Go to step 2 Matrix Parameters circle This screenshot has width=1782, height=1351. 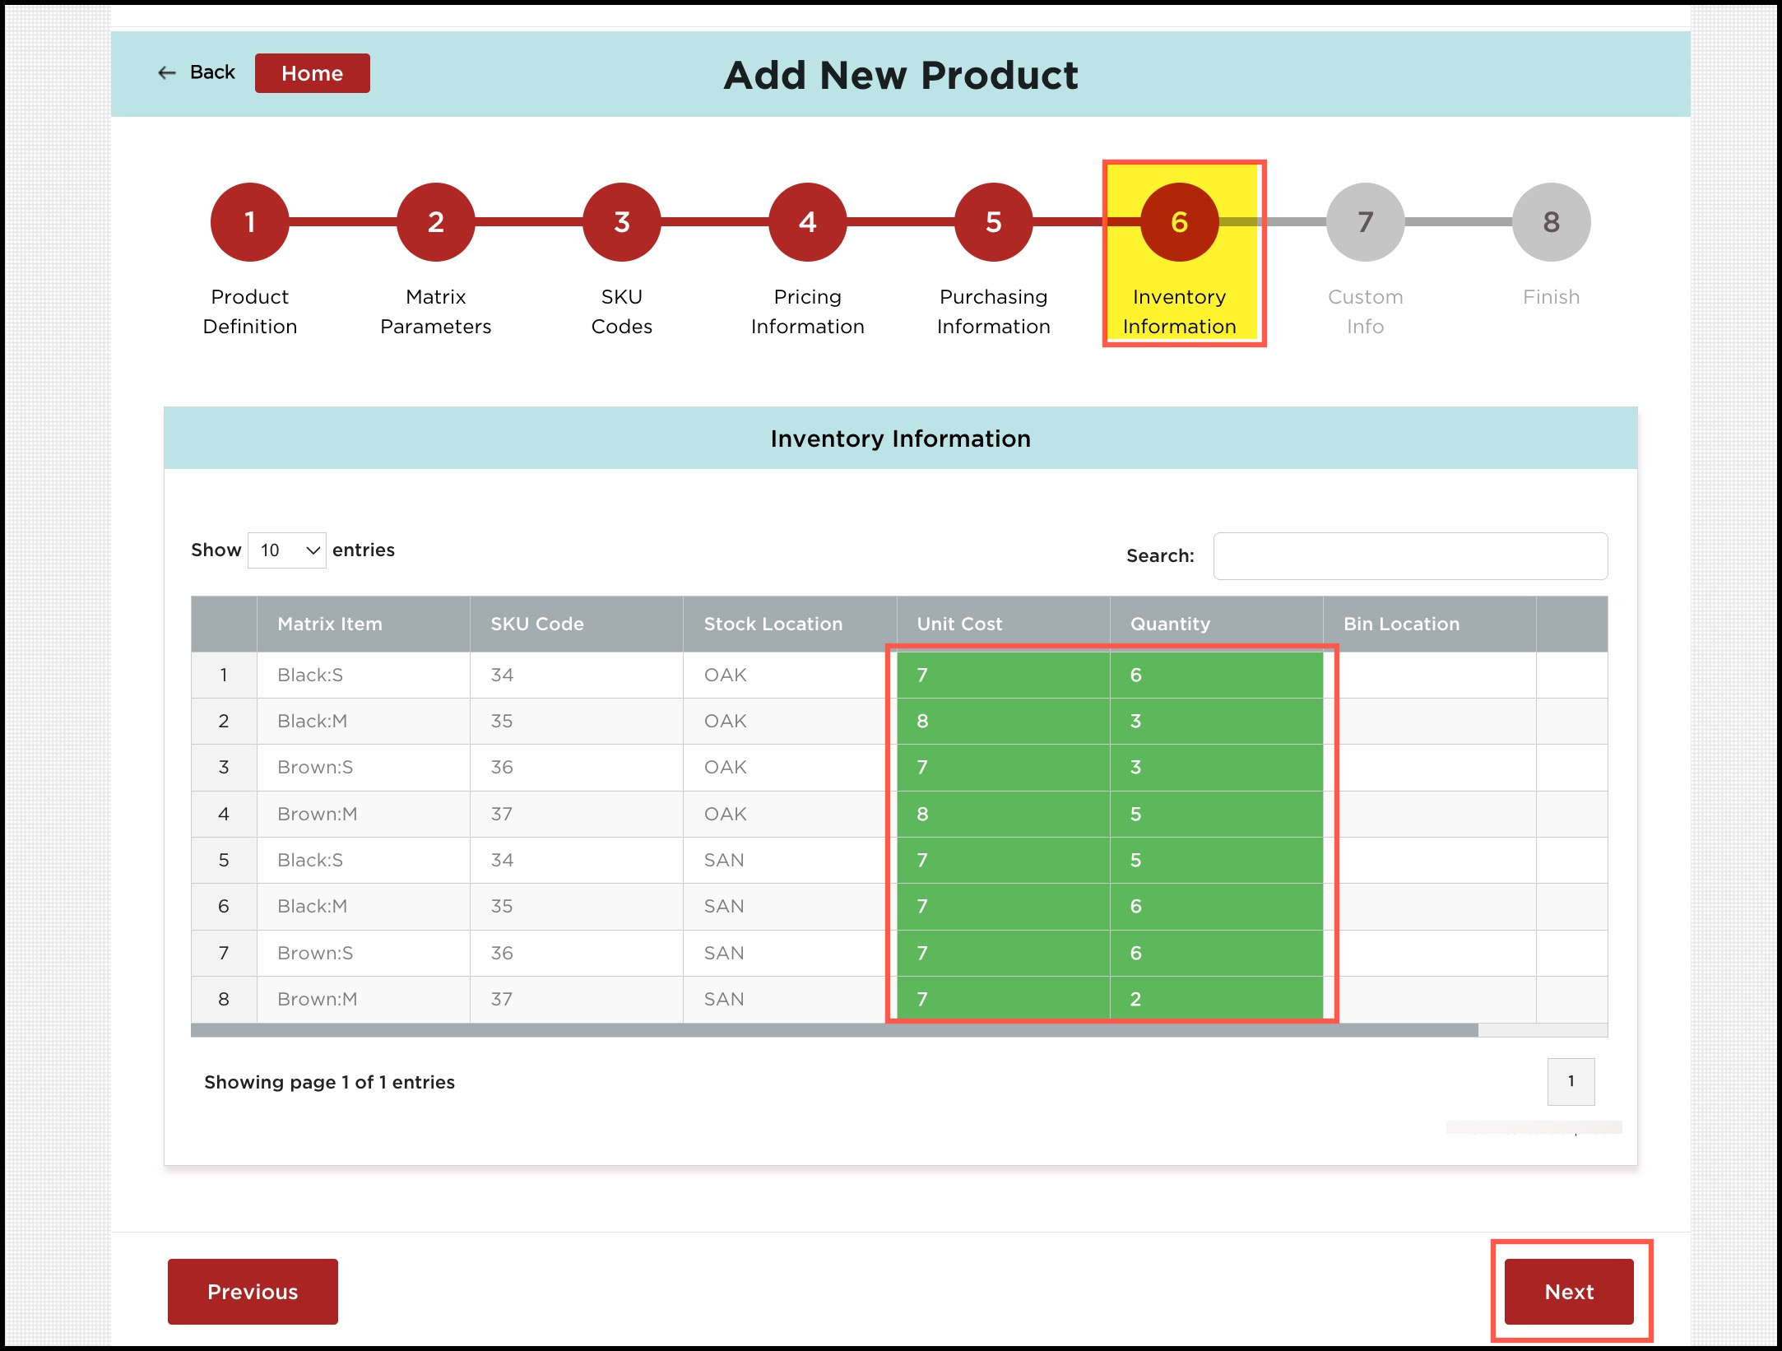[x=435, y=222]
